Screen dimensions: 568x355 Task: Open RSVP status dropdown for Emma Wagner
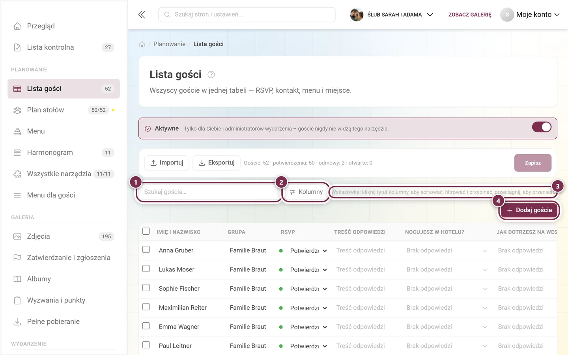308,327
